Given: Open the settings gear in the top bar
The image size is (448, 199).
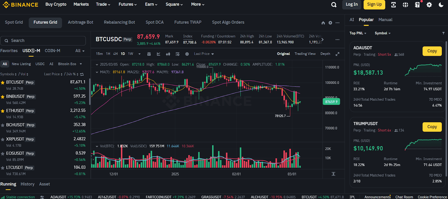Looking at the screenshot, I should click(429, 5).
